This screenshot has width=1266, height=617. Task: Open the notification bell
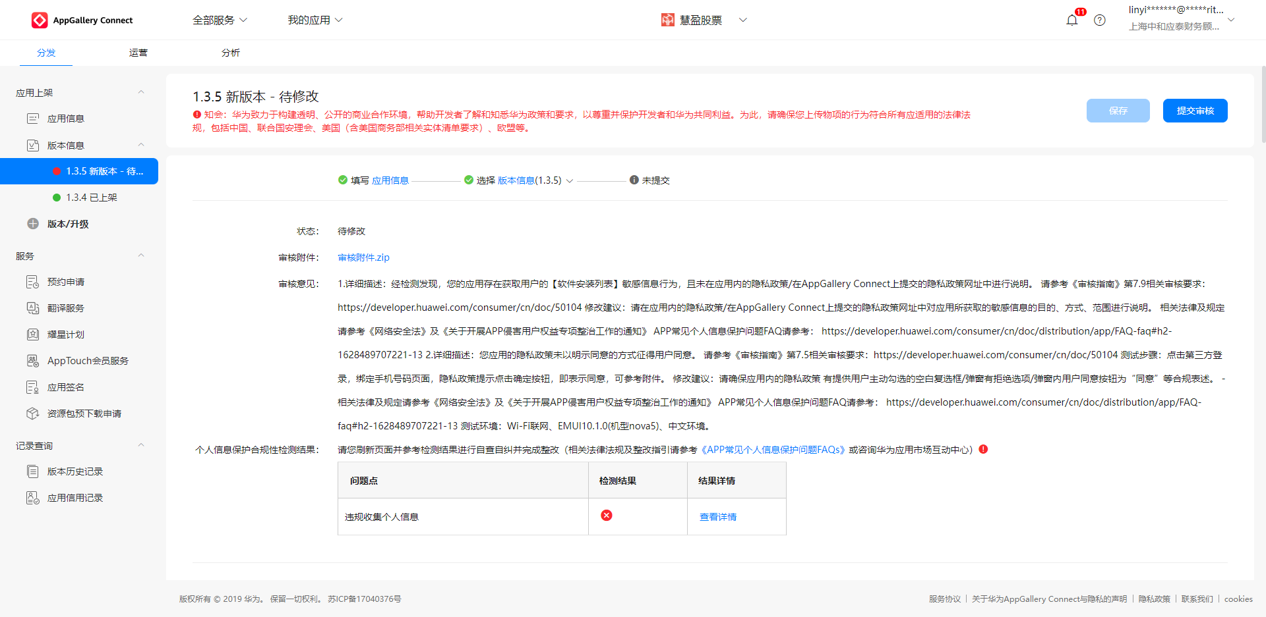click(1071, 20)
